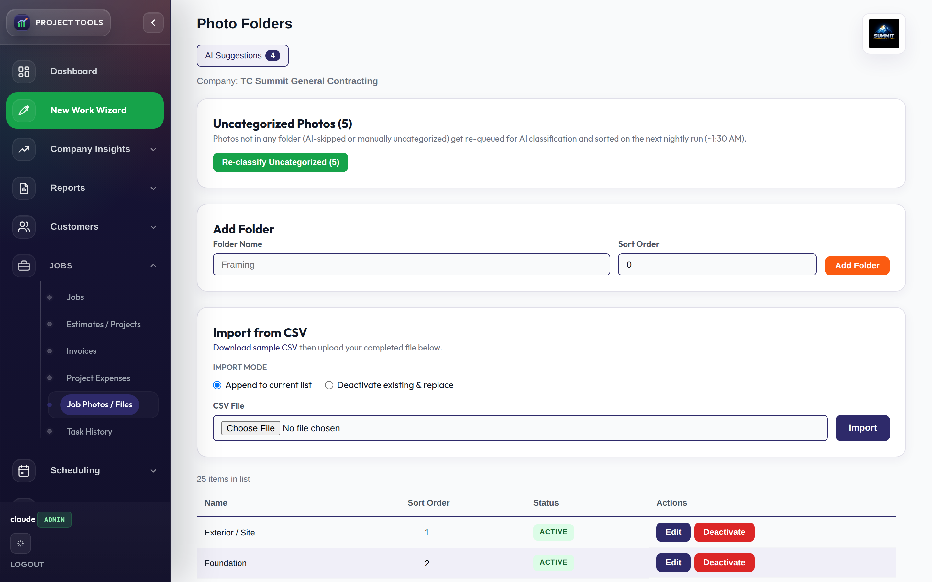Focus the Sort Order input field

(717, 265)
